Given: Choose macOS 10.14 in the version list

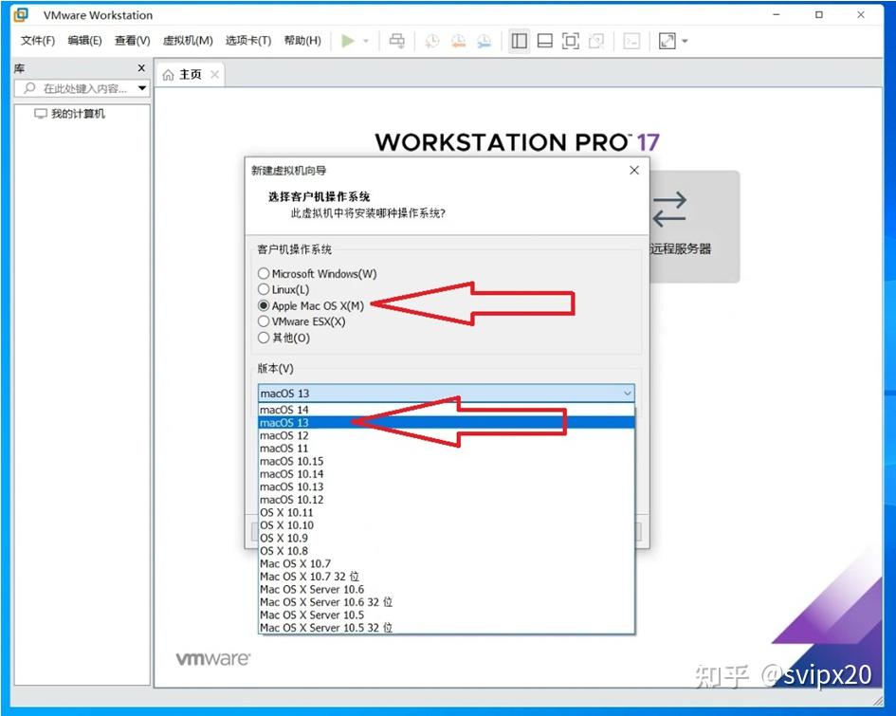Looking at the screenshot, I should [447, 474].
